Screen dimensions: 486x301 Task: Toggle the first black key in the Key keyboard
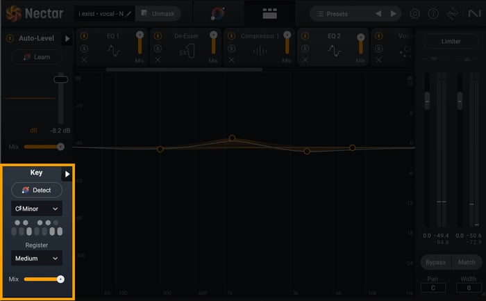click(17, 222)
